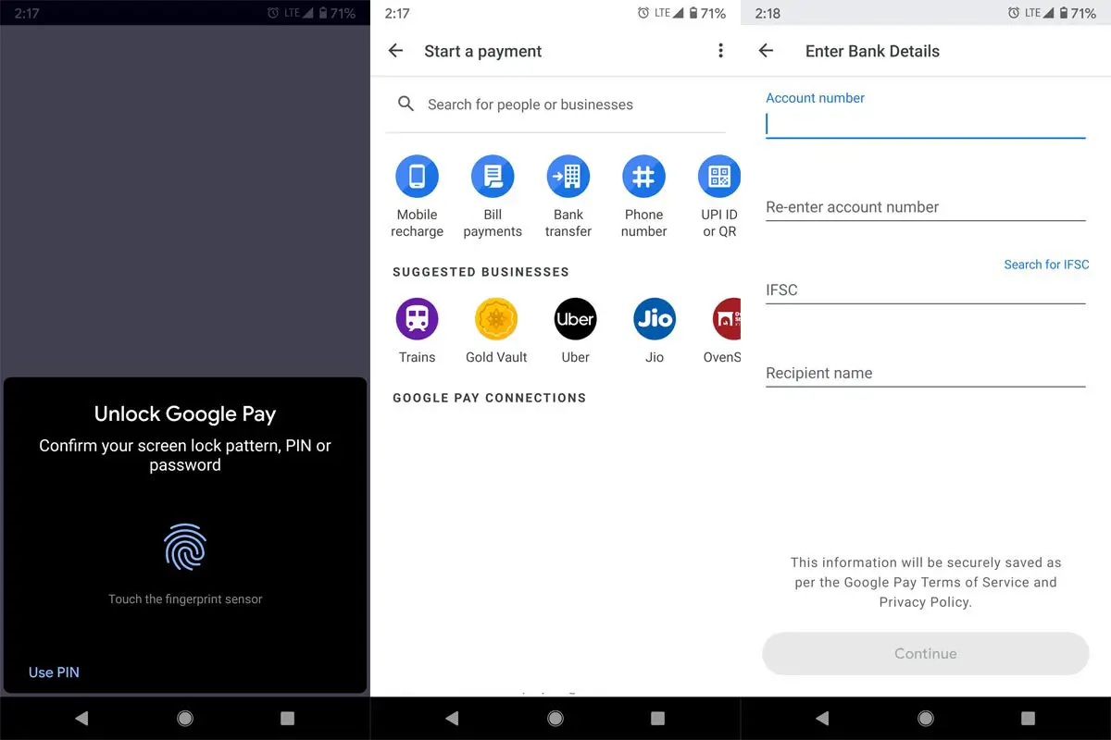Tap the Continue button
The height and width of the screenshot is (740, 1111).
(926, 653)
